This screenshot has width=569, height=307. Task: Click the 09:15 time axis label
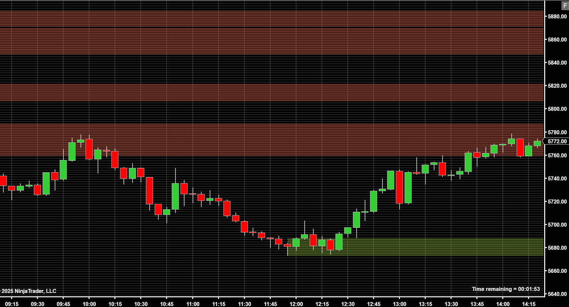[12, 304]
